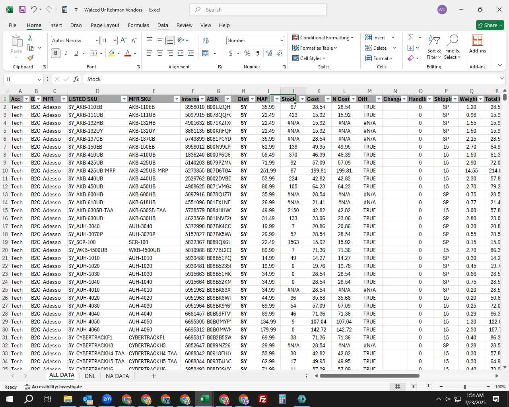The width and height of the screenshot is (509, 407).
Task: Select the Format Painter brush
Action: point(30,58)
